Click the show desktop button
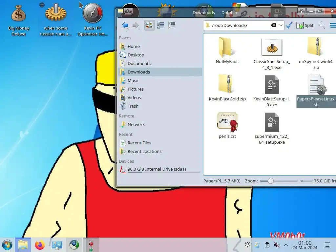336x252 pixels. click(327, 245)
